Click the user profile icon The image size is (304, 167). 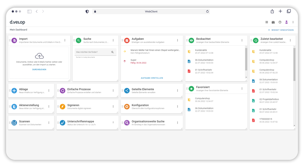click(287, 22)
